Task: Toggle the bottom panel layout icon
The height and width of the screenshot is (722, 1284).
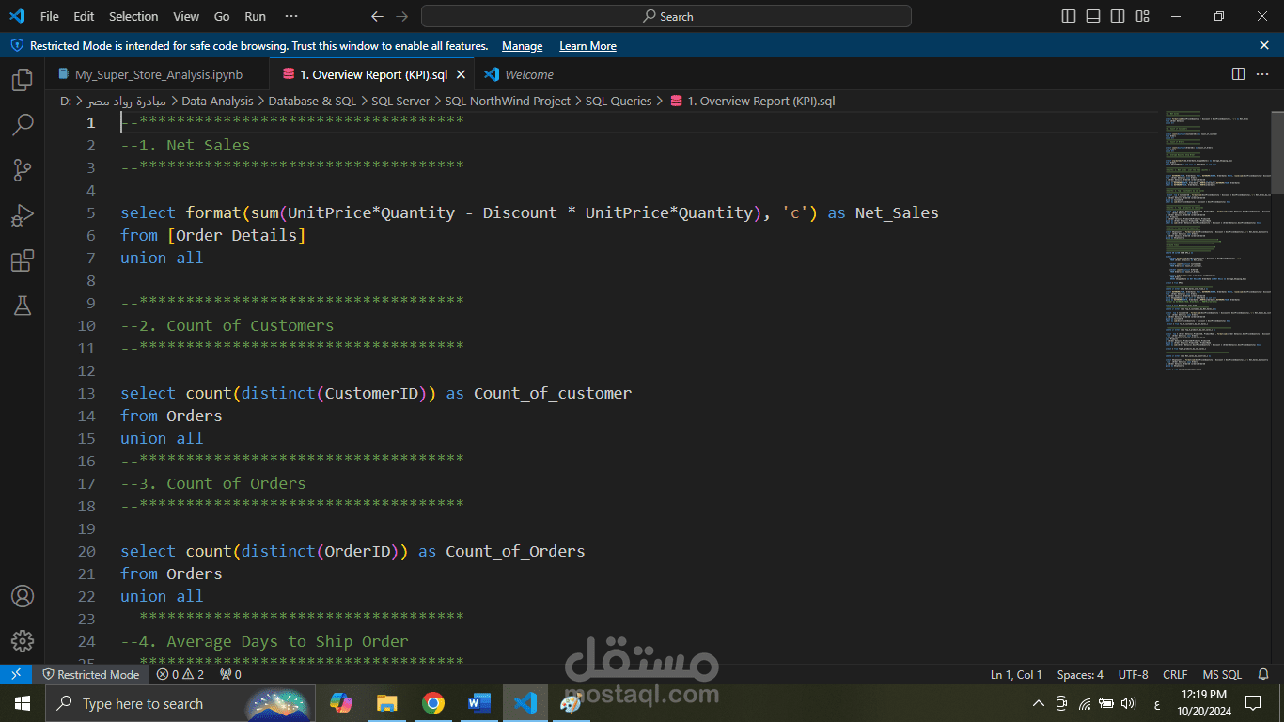Action: coord(1093,16)
